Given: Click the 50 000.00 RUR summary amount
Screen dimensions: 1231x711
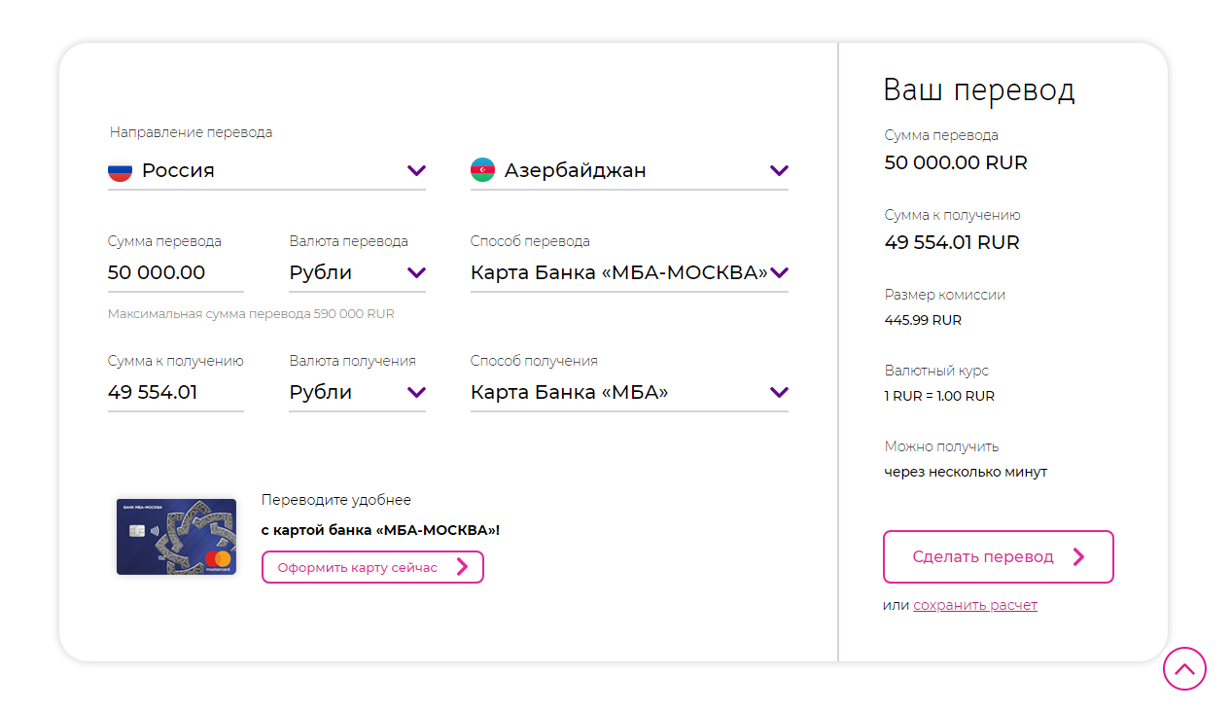Looking at the screenshot, I should coord(956,162).
